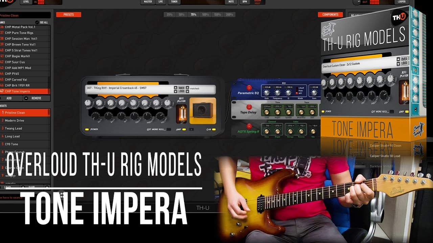Image resolution: width=433 pixels, height=243 pixels.
Task: Select bank CHP Session Man Vol1
Action: 25,38
